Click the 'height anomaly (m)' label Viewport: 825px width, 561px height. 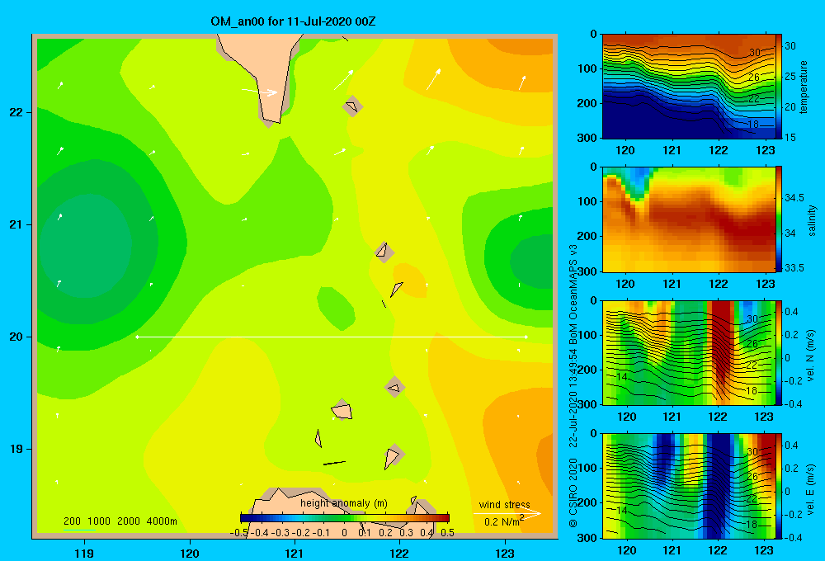343,503
